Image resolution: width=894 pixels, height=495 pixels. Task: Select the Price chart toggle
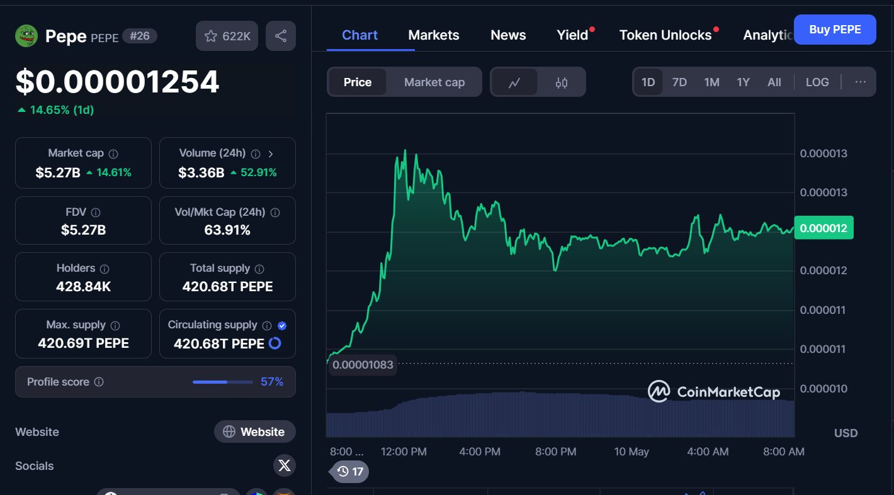tap(358, 82)
